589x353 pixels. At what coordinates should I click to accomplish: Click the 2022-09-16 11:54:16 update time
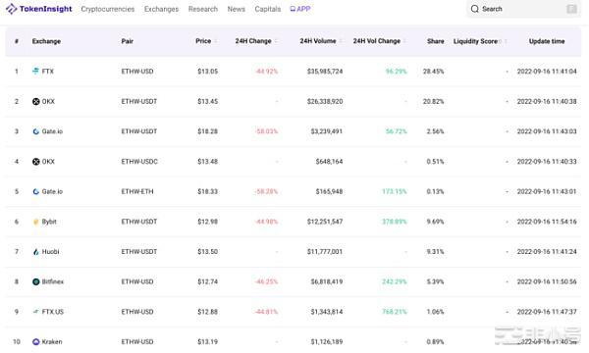547,222
